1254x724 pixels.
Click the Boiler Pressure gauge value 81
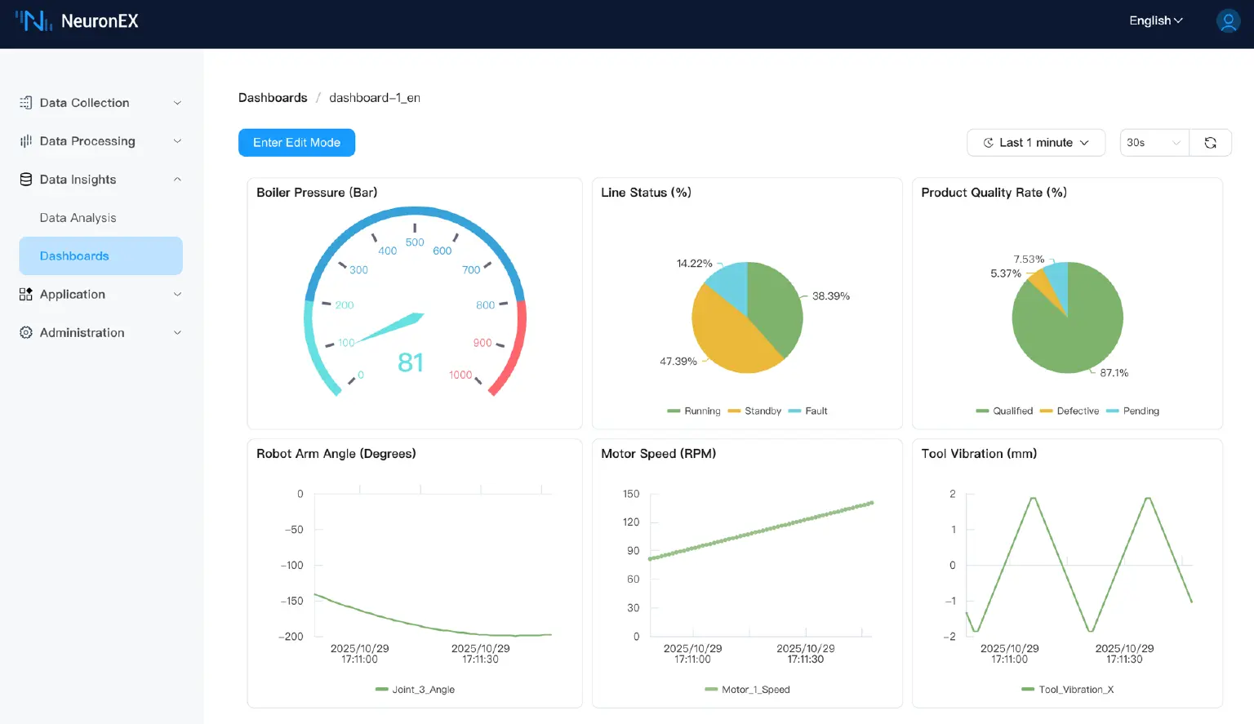411,362
